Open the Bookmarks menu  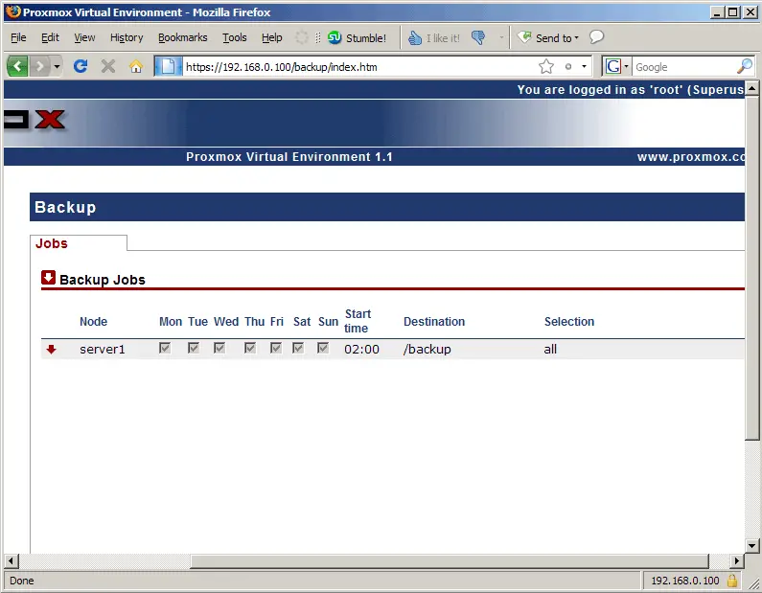(x=183, y=37)
